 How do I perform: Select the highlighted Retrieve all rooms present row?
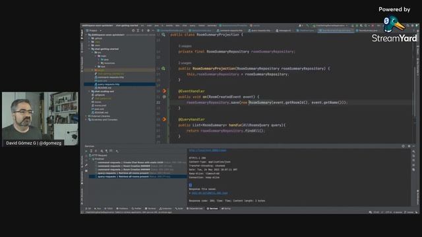click(138, 176)
